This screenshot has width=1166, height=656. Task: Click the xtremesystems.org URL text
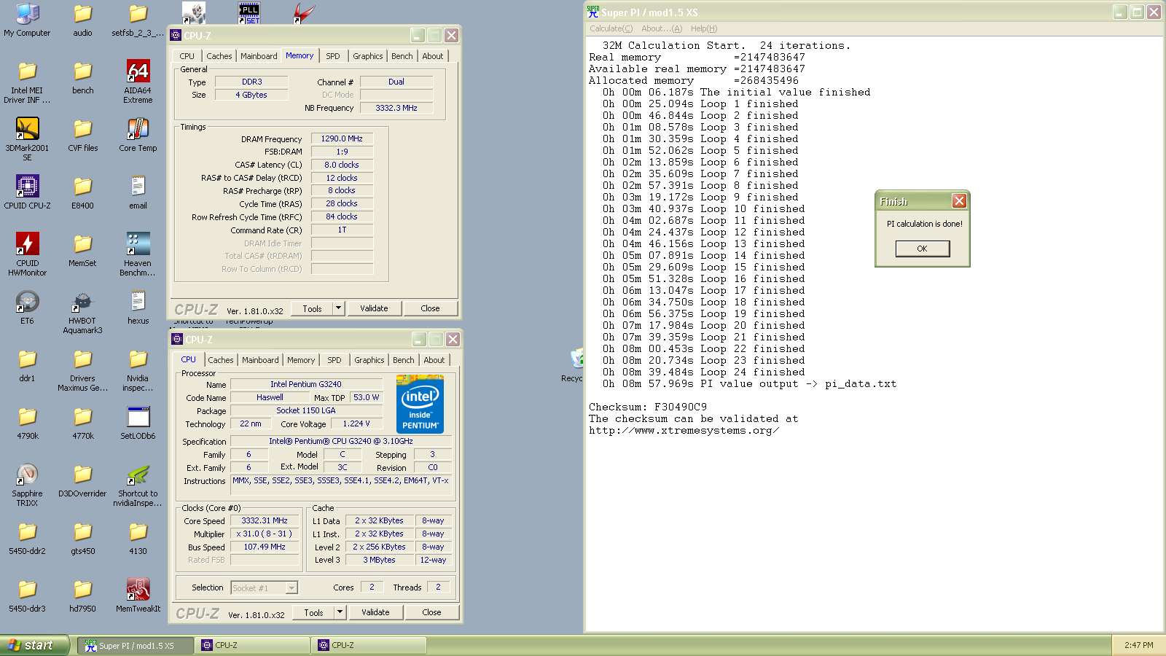click(684, 430)
